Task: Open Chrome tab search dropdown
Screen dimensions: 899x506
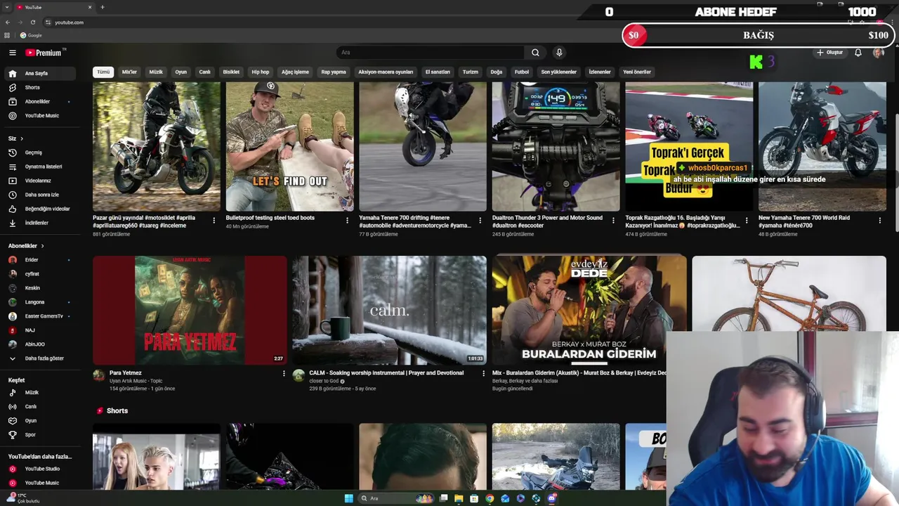Action: 7,7
